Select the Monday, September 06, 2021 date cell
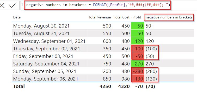This screenshot has width=197, height=94. point(46,79)
